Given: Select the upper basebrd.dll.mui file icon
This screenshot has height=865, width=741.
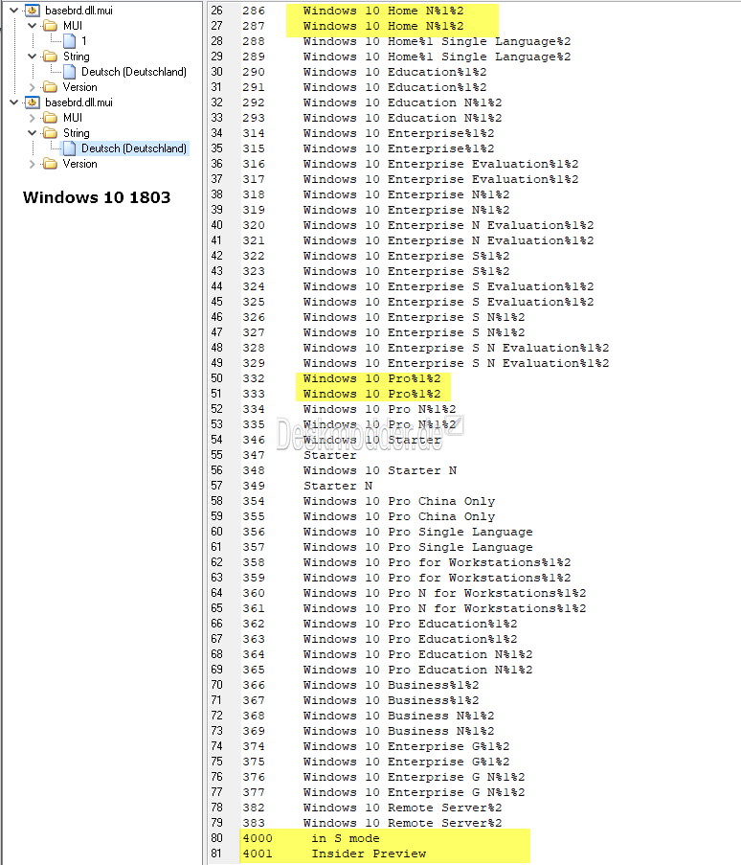Looking at the screenshot, I should coord(33,10).
